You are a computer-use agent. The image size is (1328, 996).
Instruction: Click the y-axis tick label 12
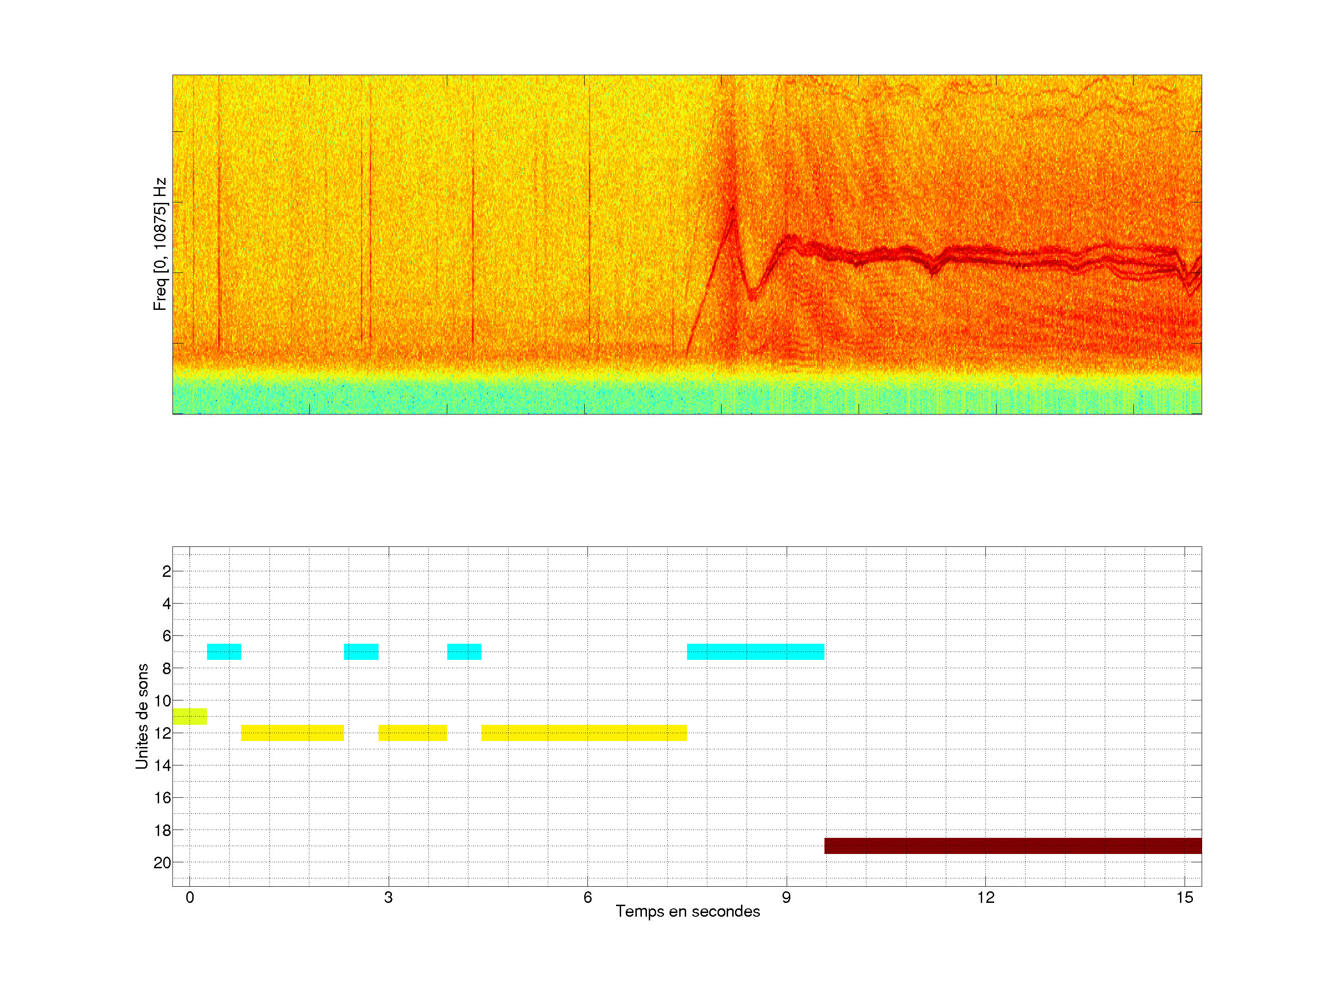coord(162,733)
